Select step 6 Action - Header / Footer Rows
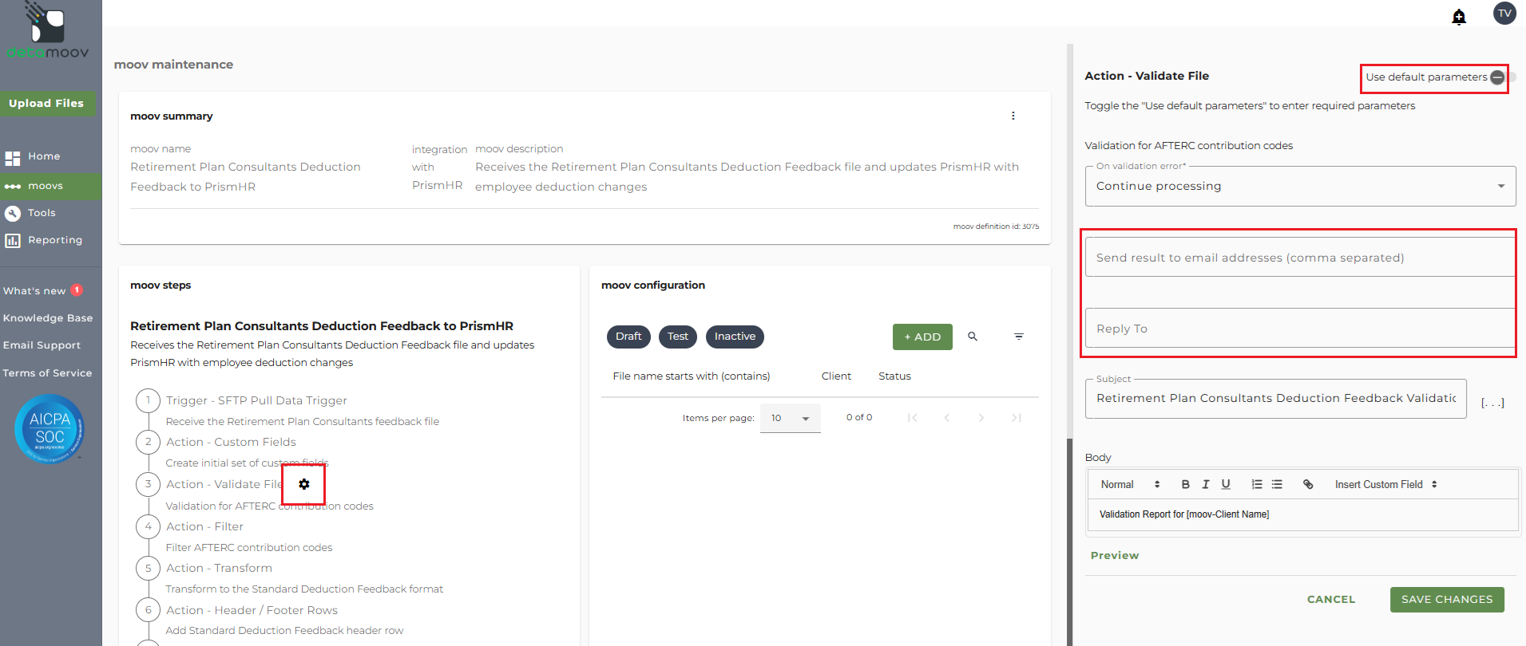The image size is (1526, 646). tap(252, 610)
